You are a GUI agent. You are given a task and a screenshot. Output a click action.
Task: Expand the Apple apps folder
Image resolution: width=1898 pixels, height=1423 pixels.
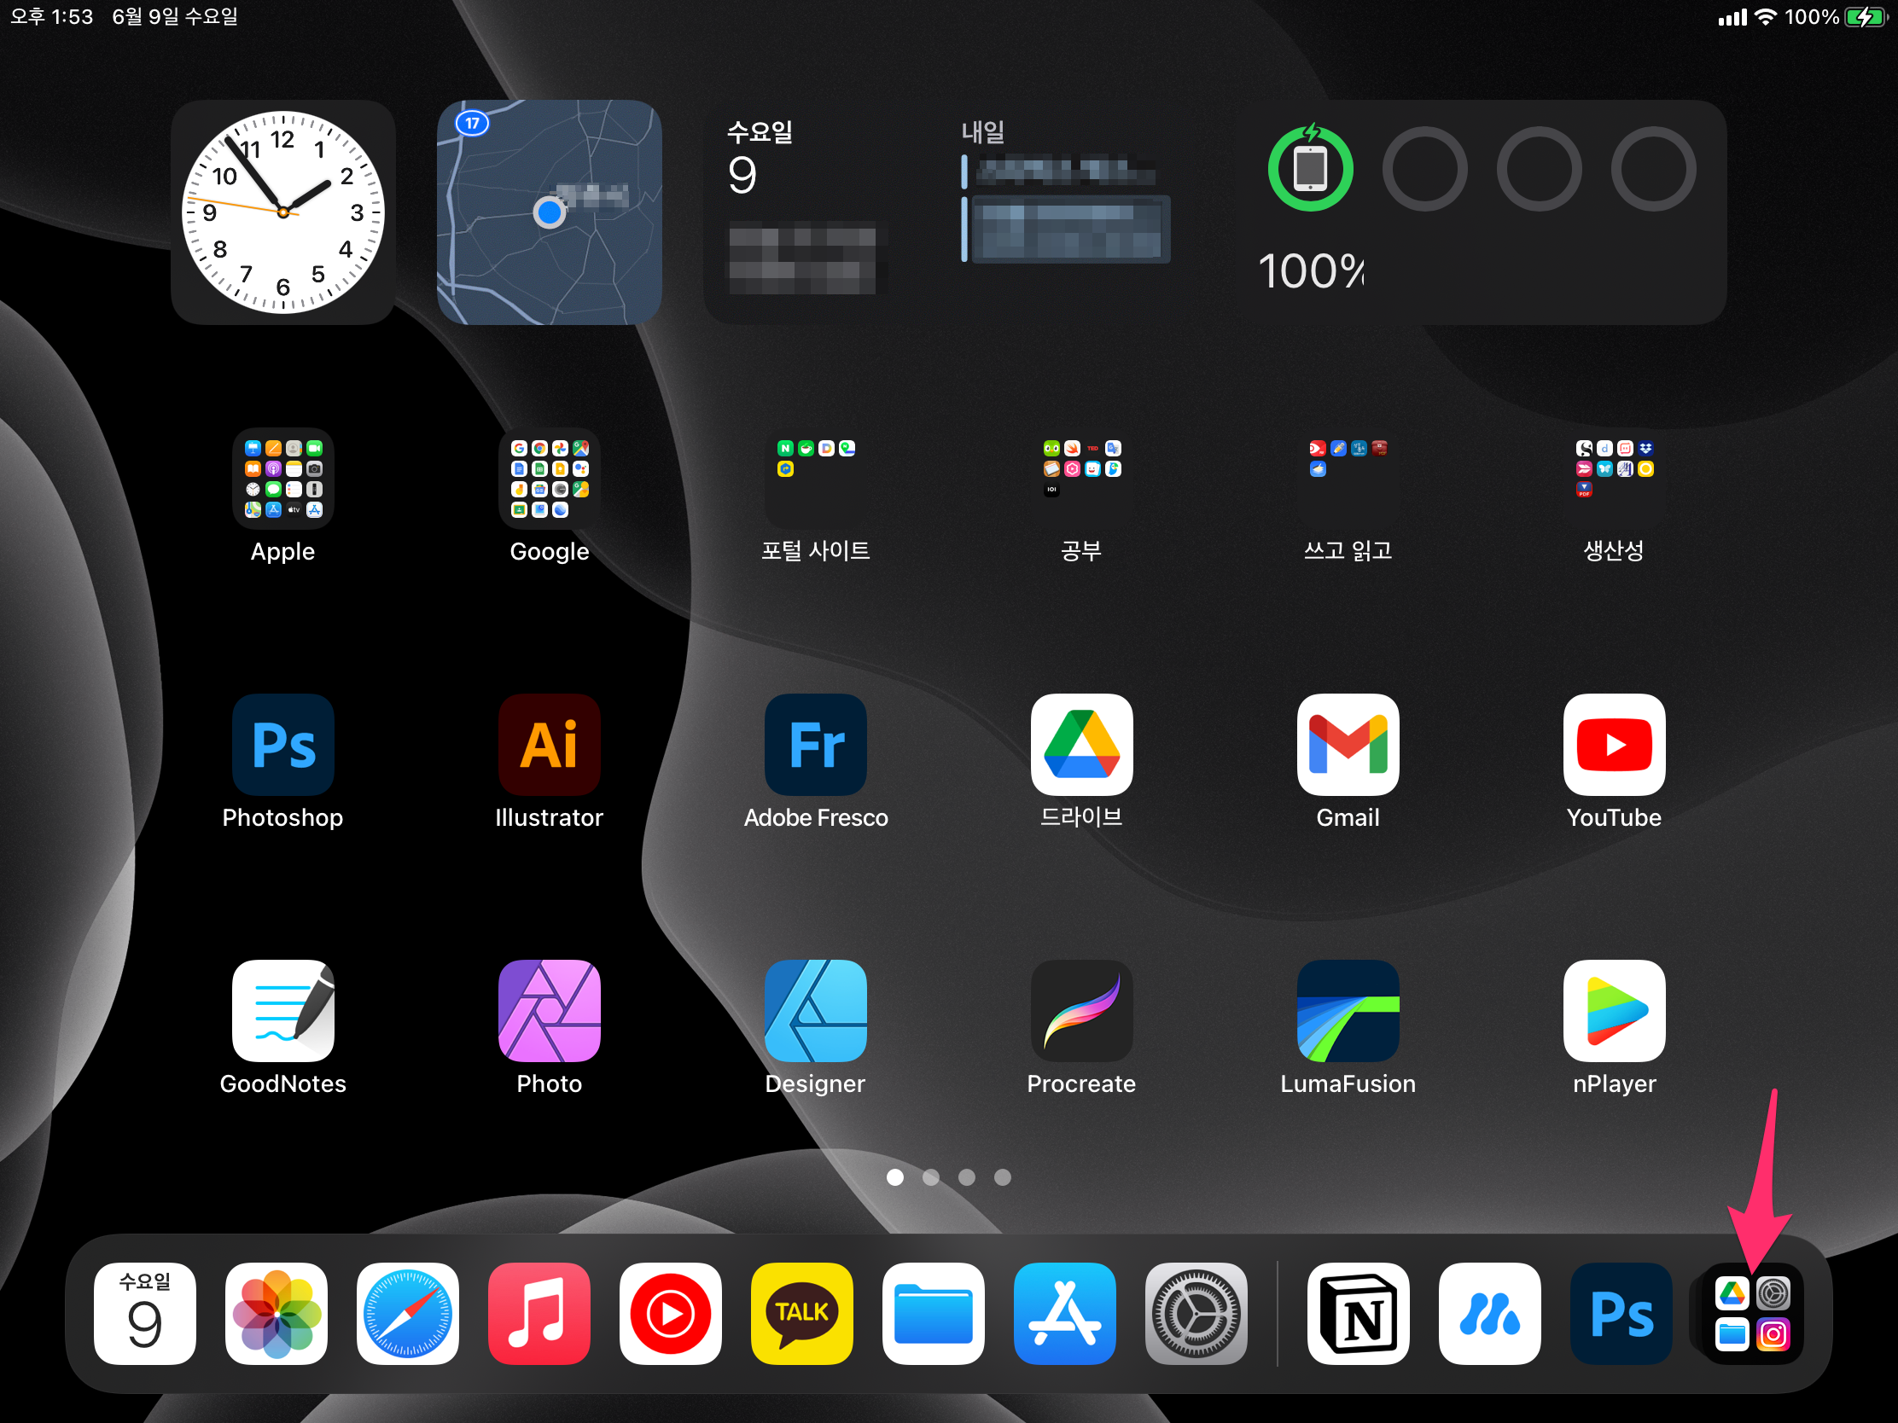282,478
